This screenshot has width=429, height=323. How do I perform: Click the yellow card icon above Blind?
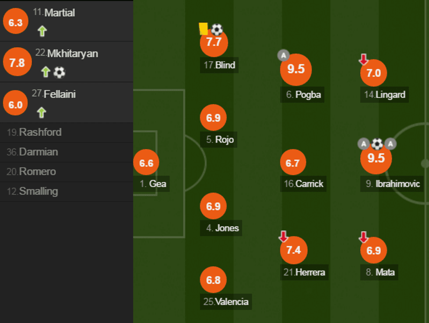[203, 28]
